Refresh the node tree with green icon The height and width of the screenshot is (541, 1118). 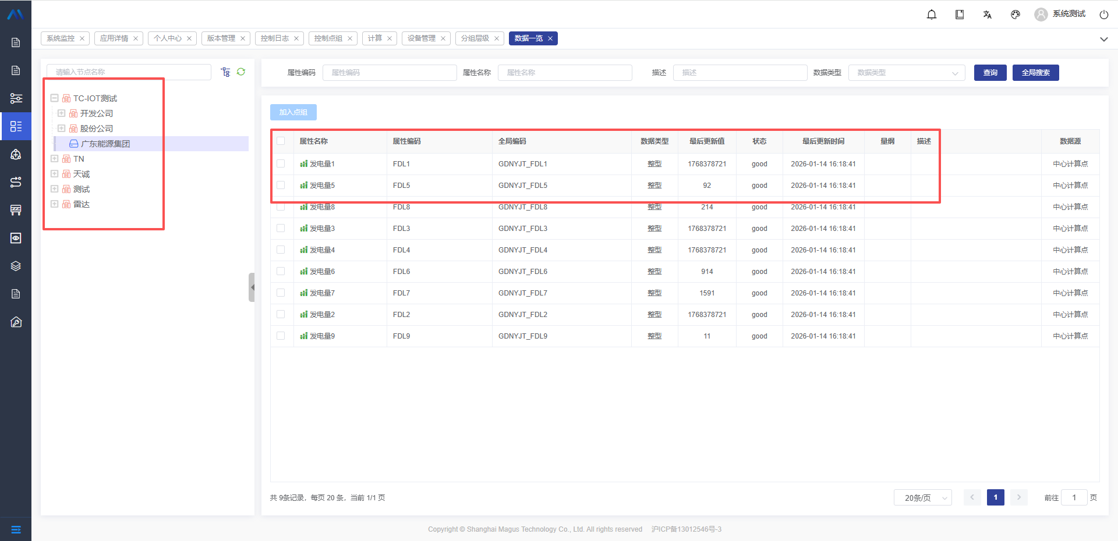(x=241, y=72)
